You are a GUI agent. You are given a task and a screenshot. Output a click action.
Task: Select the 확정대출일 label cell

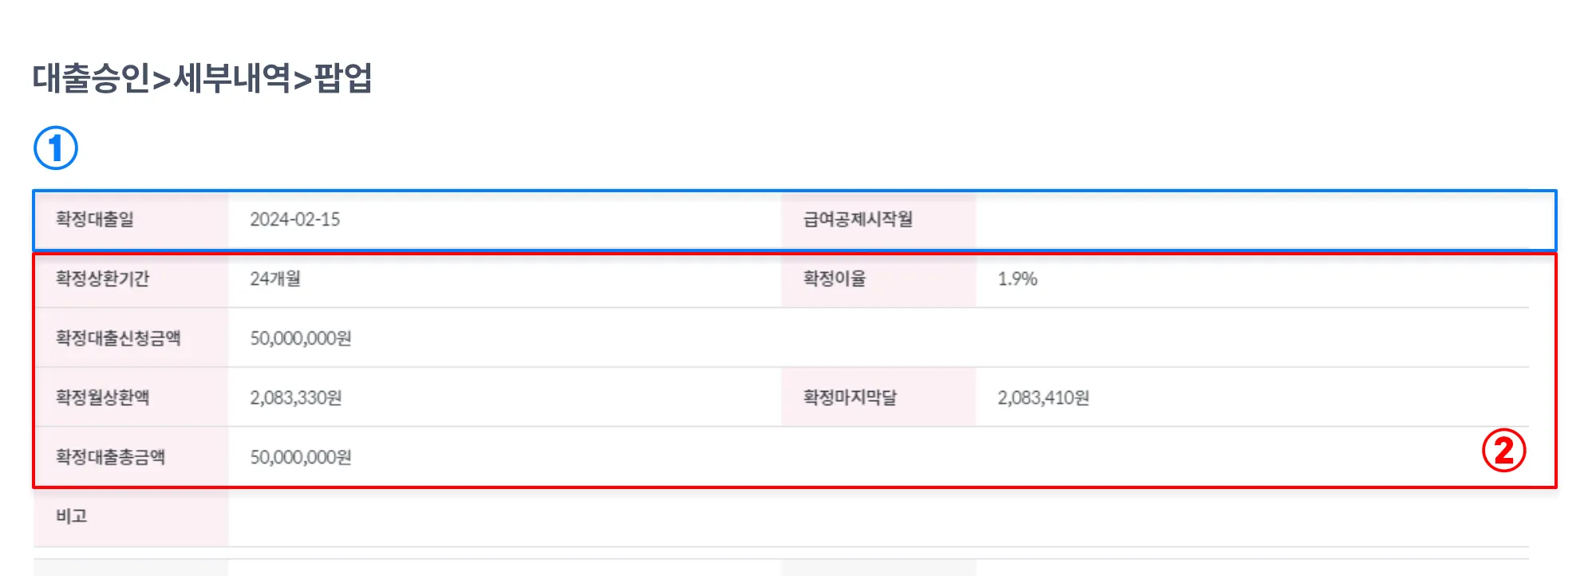95,219
